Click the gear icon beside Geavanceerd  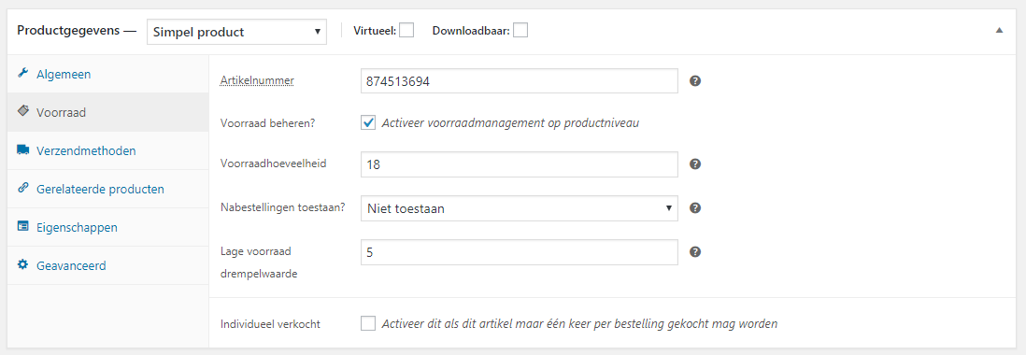23,265
